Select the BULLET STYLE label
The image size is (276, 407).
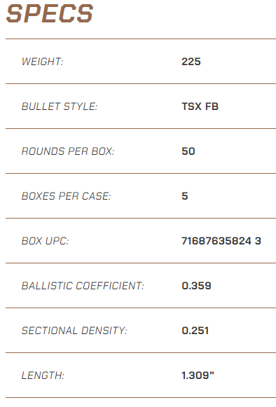point(60,106)
